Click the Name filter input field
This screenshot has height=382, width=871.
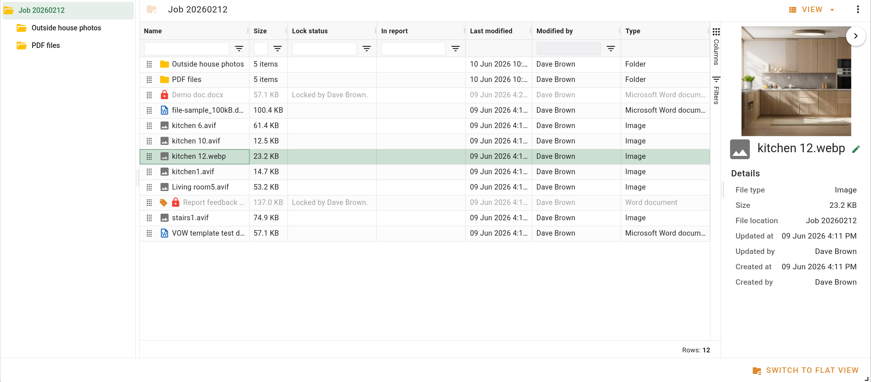point(187,48)
